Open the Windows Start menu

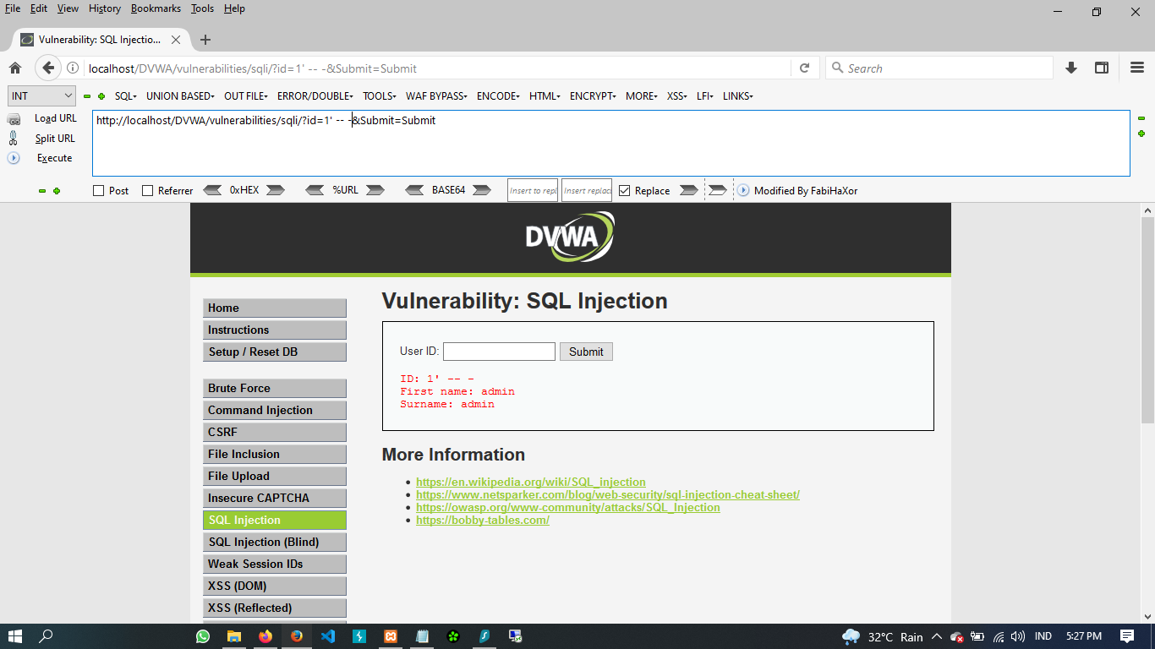15,636
